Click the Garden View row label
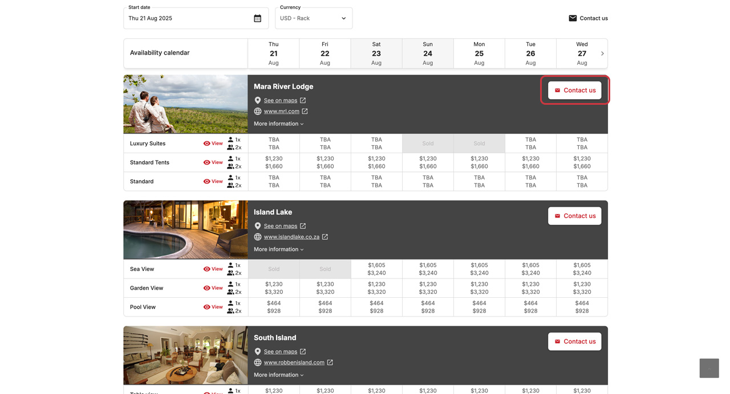The height and width of the screenshot is (394, 730). 147,288
